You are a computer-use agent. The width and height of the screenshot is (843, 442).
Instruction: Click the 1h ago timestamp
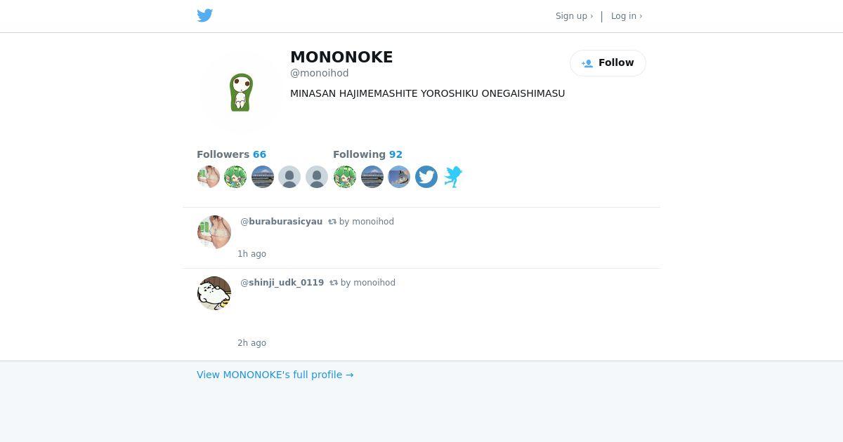click(251, 254)
